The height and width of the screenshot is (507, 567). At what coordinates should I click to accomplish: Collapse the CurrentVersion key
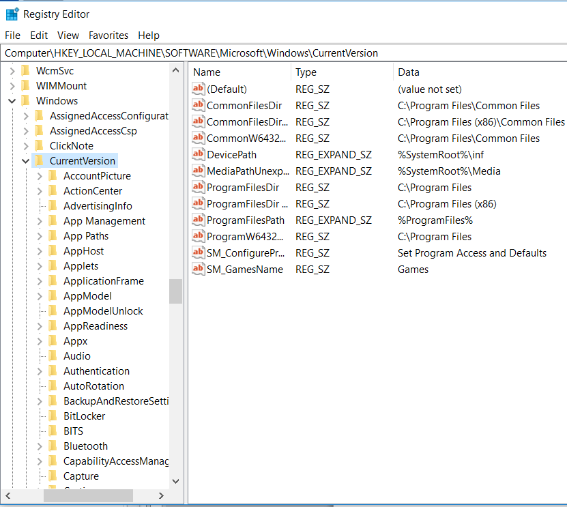[26, 161]
